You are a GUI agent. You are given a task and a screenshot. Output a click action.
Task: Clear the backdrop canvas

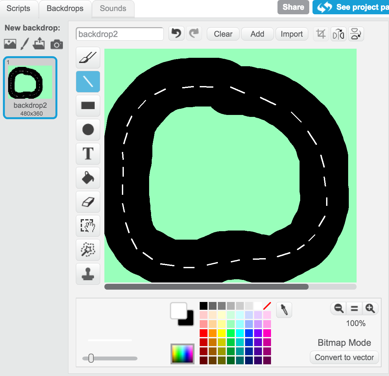[x=223, y=34]
